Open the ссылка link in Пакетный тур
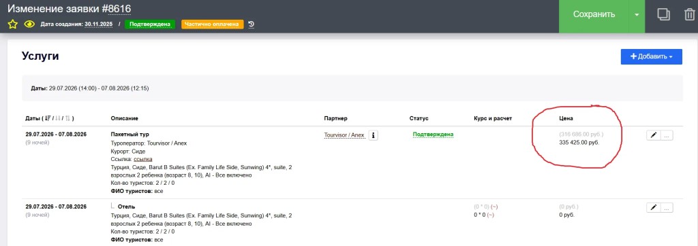Viewport: 698px width, 246px height. [x=143, y=159]
